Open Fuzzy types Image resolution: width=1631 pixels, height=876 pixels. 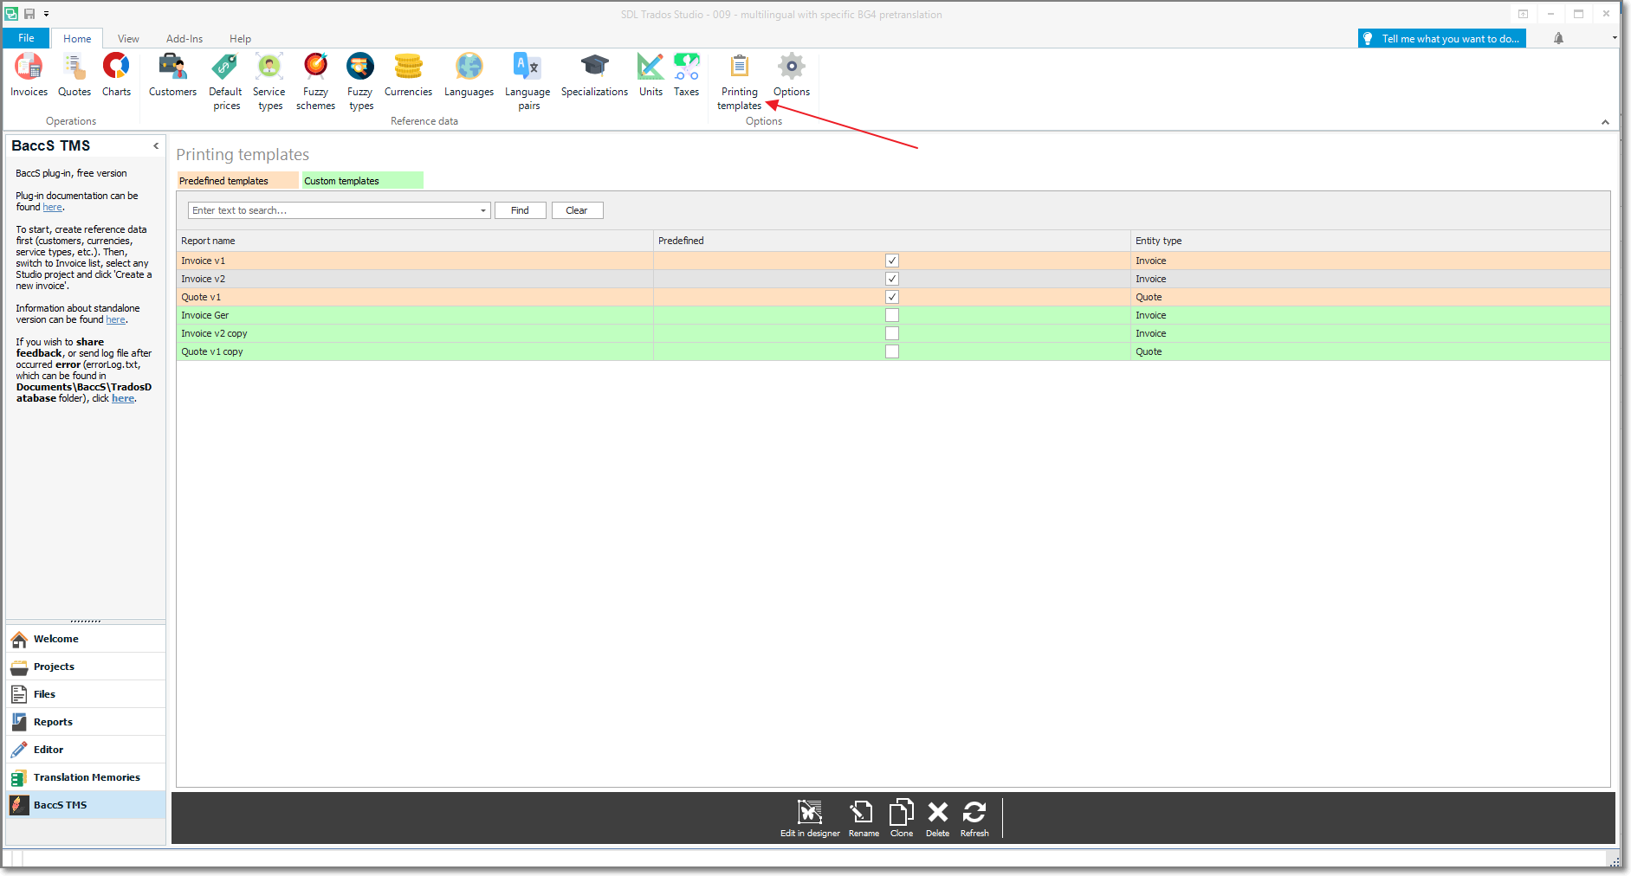[x=360, y=82]
